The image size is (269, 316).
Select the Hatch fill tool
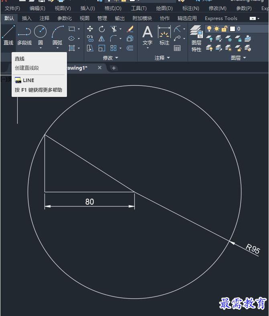click(x=71, y=48)
